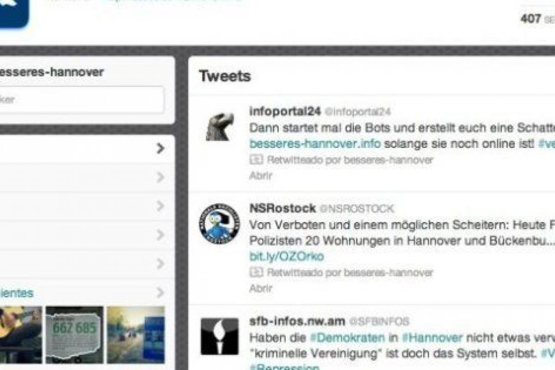The image size is (555, 370).
Task: Click the tweet text input field in sidebar
Action: point(81,99)
